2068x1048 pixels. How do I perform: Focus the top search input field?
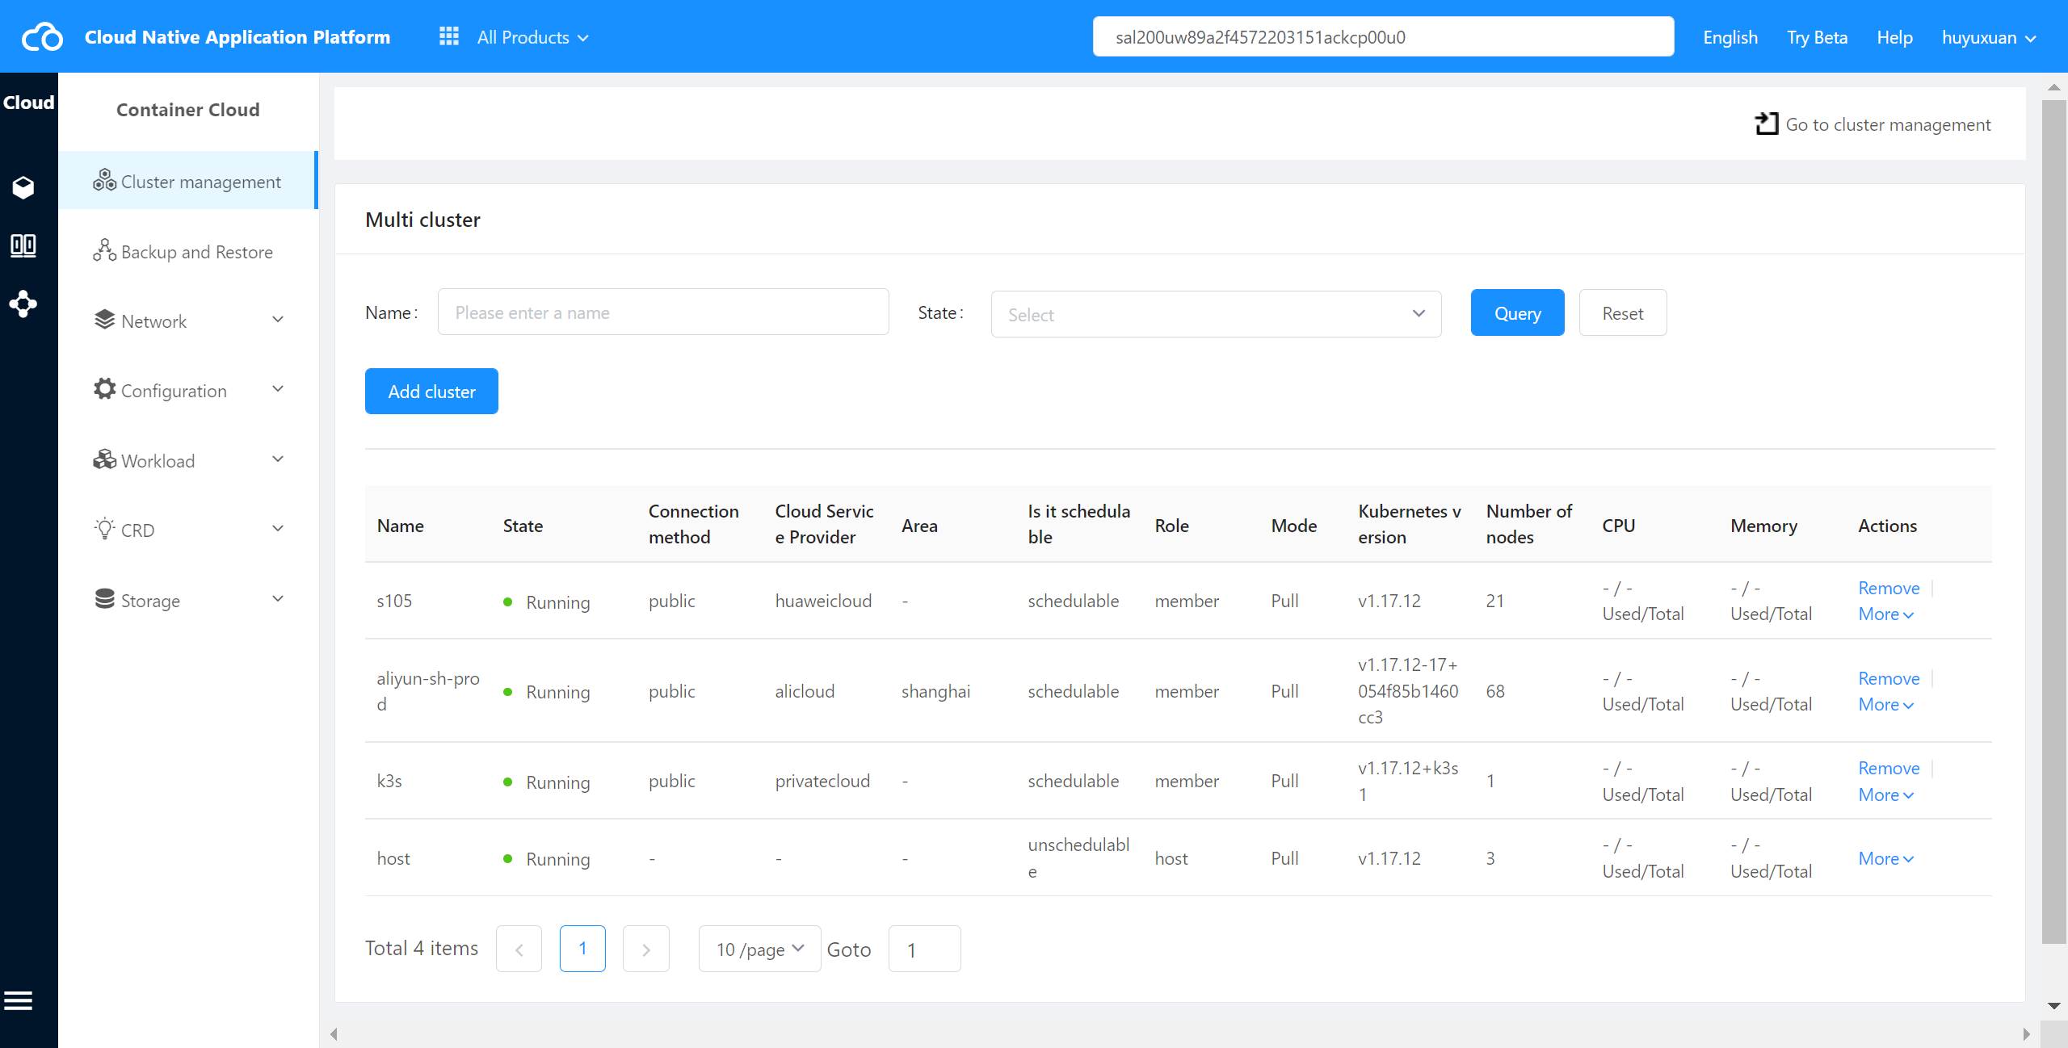coord(1383,37)
